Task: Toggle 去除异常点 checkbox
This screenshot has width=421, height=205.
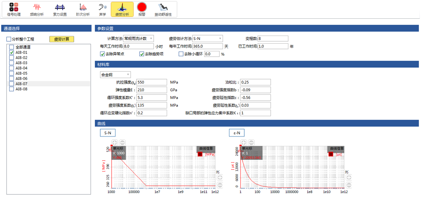Action: point(102,54)
